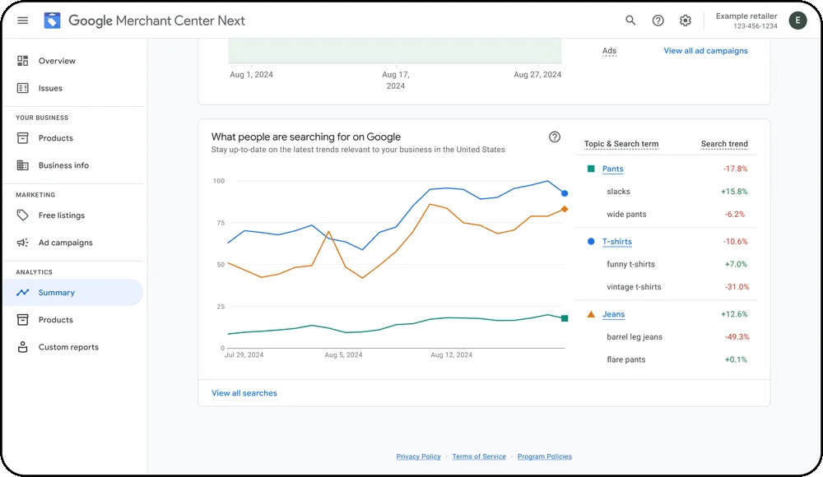The image size is (823, 477).
Task: Click the Business info sidebar icon
Action: coord(21,165)
